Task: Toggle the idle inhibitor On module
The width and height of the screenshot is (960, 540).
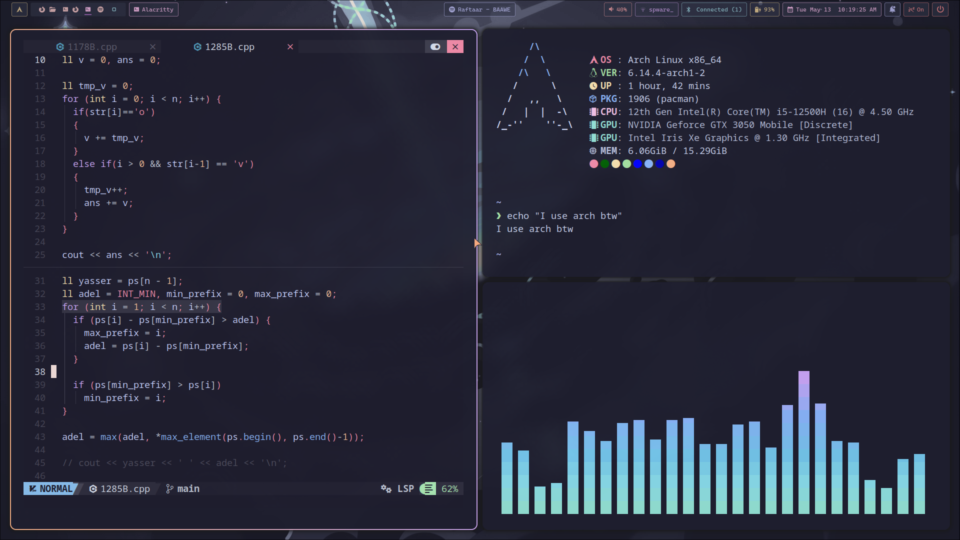Action: 916,9
